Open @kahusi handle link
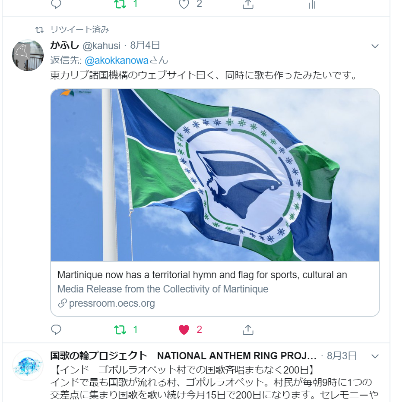This screenshot has height=402, width=393. (x=101, y=46)
